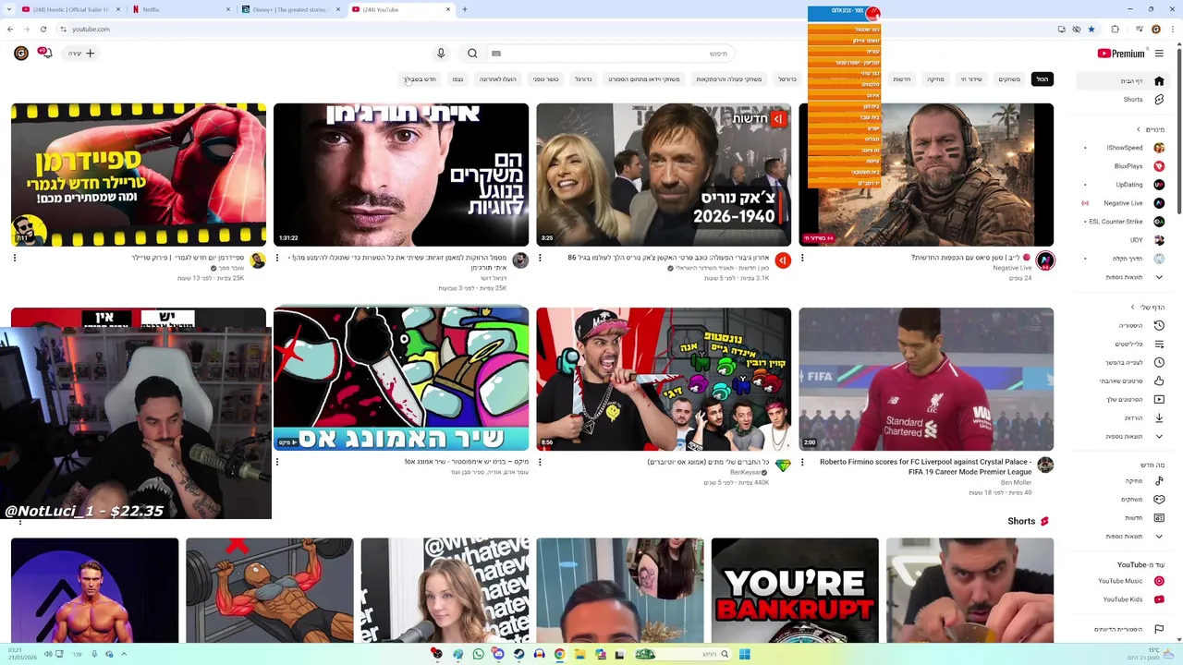Expand more items under your page section
The image size is (1183, 665).
click(1123, 436)
